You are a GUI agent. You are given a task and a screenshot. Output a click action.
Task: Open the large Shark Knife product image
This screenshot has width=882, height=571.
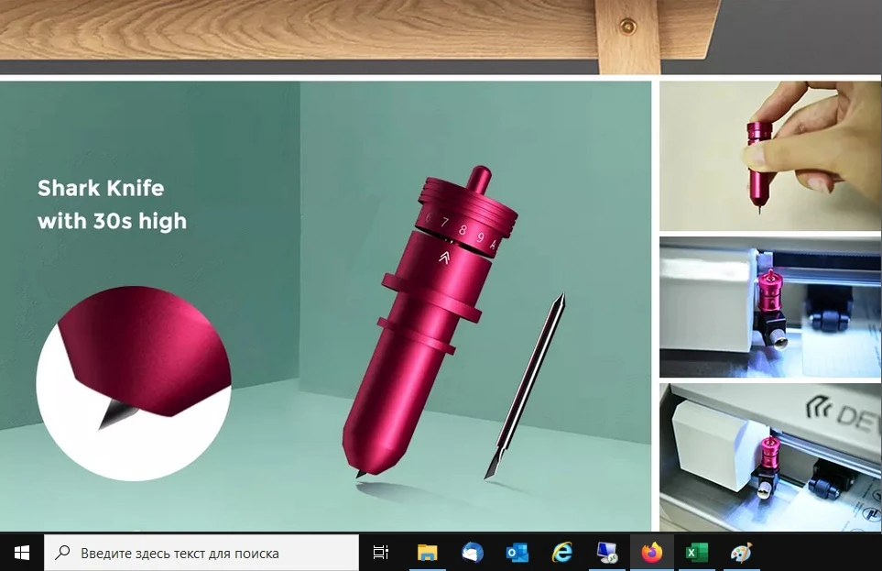pos(325,306)
